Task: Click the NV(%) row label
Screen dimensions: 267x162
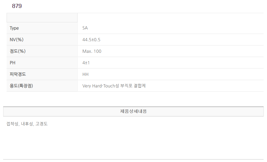Action: click(x=17, y=40)
